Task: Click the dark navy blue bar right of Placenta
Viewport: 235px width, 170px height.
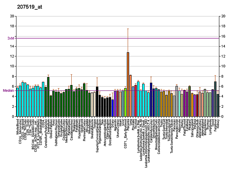Action: tap(151, 99)
